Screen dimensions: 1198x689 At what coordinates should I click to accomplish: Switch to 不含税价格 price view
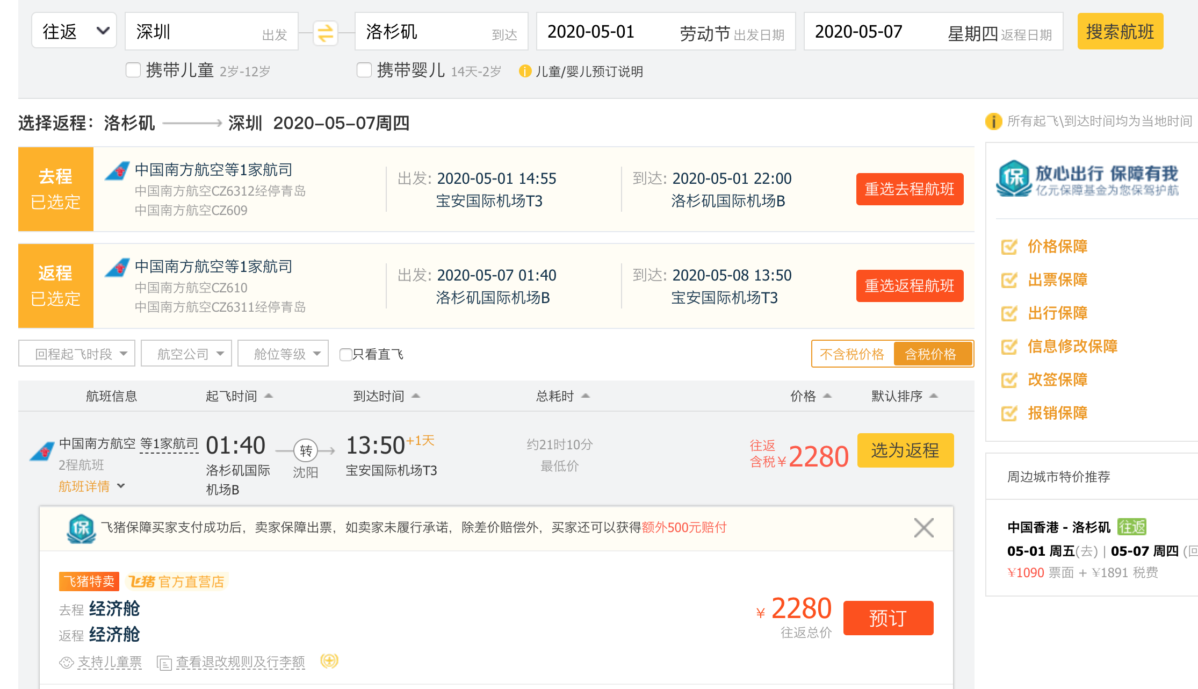[852, 354]
